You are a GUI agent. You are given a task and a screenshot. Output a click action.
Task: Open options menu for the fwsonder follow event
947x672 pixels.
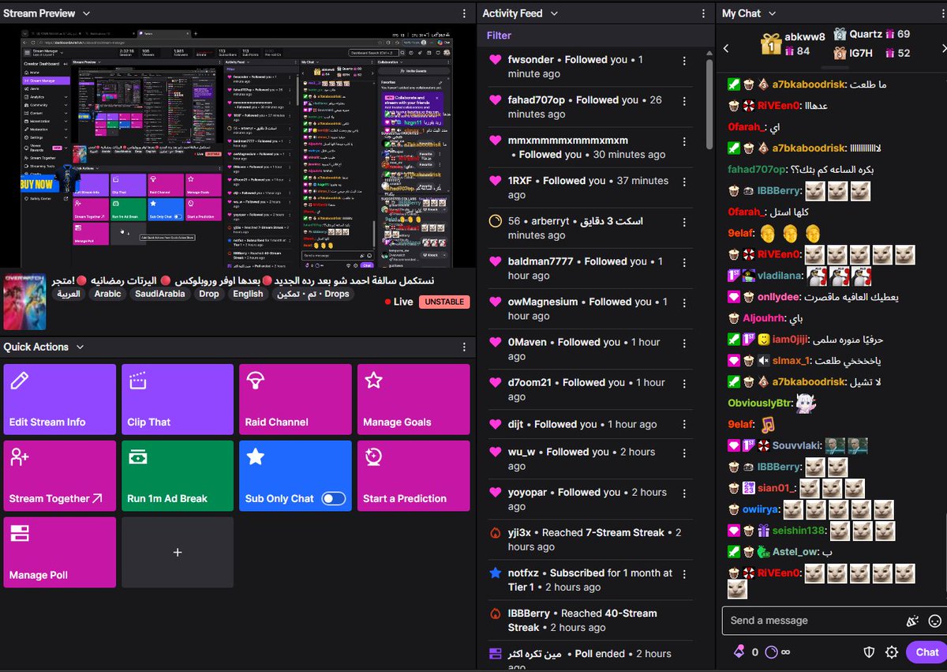684,60
